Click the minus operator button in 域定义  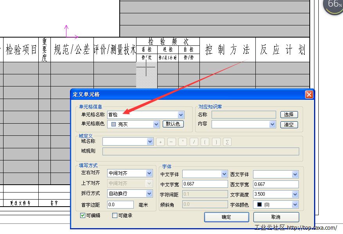(172, 142)
